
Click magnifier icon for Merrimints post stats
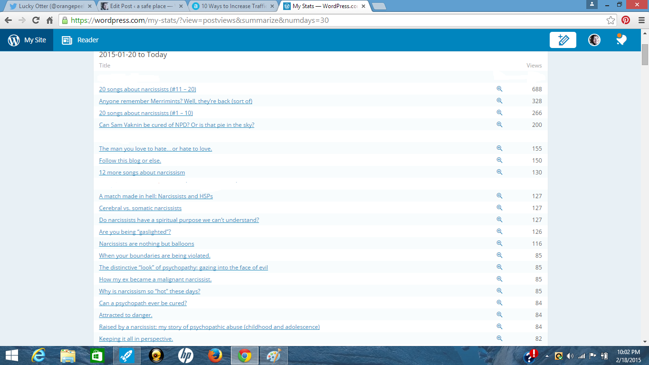coord(499,101)
